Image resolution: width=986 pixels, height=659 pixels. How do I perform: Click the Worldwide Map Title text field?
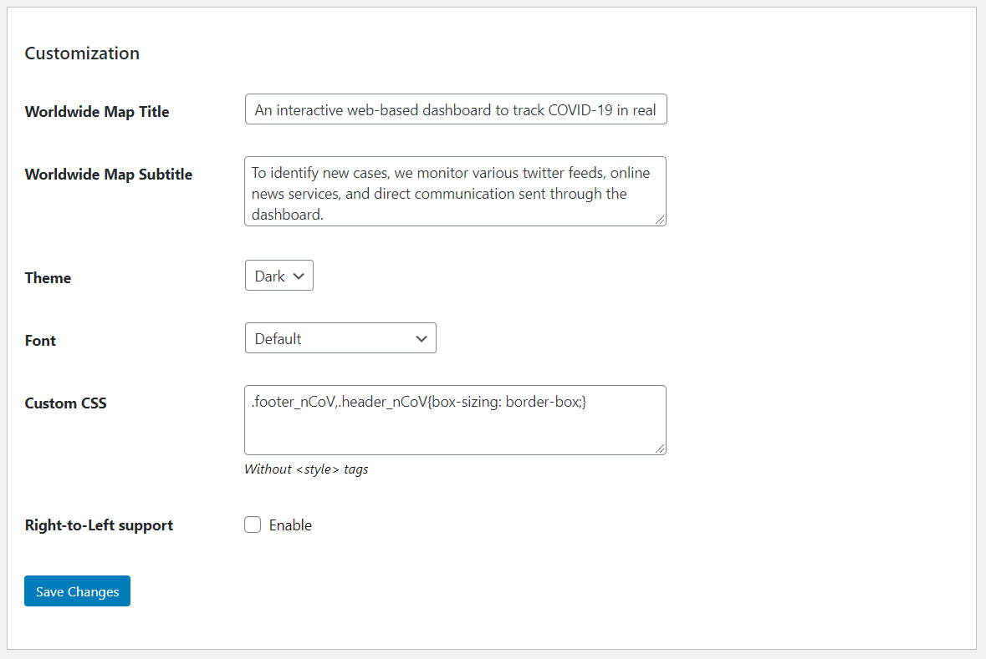pyautogui.click(x=455, y=109)
